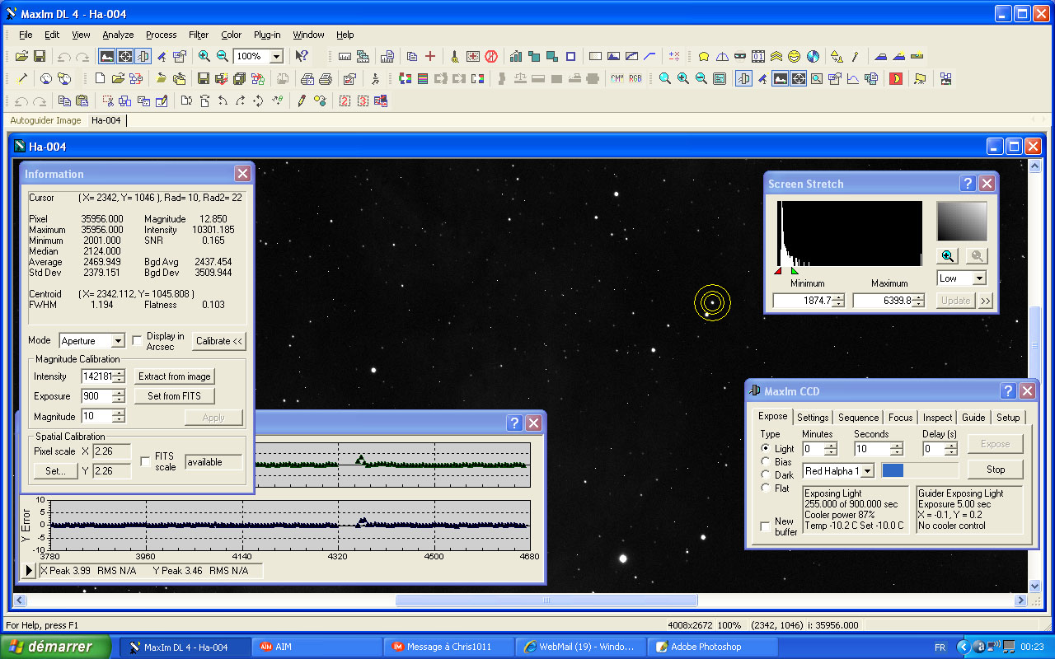Select the Dark frame type radio
The height and width of the screenshot is (659, 1055).
(x=766, y=475)
